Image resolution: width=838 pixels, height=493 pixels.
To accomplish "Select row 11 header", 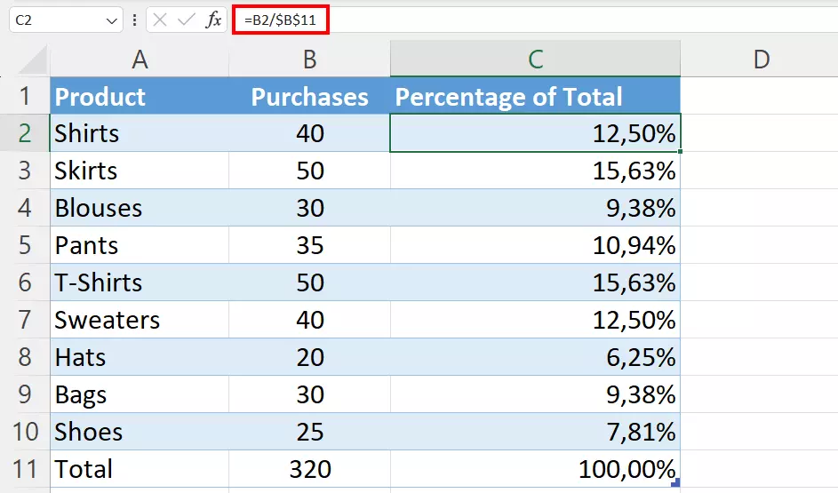I will click(24, 469).
